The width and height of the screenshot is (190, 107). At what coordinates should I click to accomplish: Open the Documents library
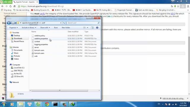[18, 50]
